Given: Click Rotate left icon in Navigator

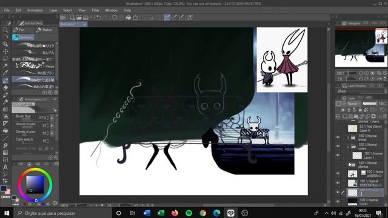Looking at the screenshot, I should (361, 79).
